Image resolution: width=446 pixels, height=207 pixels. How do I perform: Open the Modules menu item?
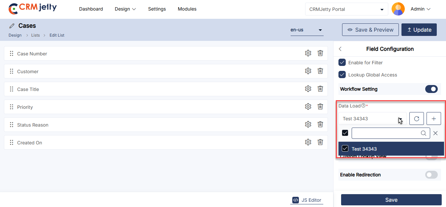pyautogui.click(x=187, y=9)
